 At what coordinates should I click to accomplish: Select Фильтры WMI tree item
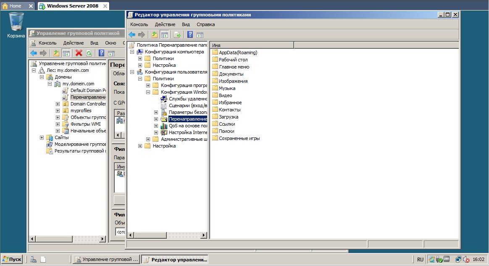pyautogui.click(x=81, y=124)
